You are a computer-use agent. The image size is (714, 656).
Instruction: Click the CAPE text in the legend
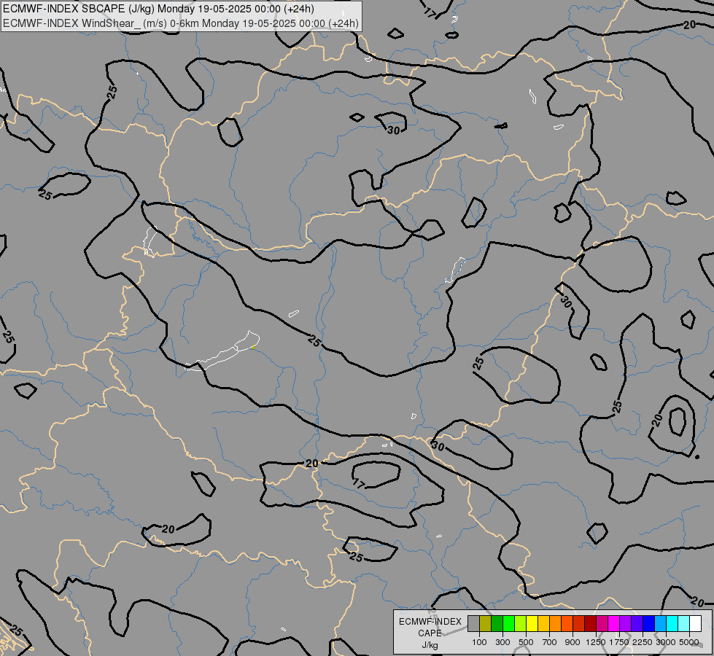[x=430, y=633]
